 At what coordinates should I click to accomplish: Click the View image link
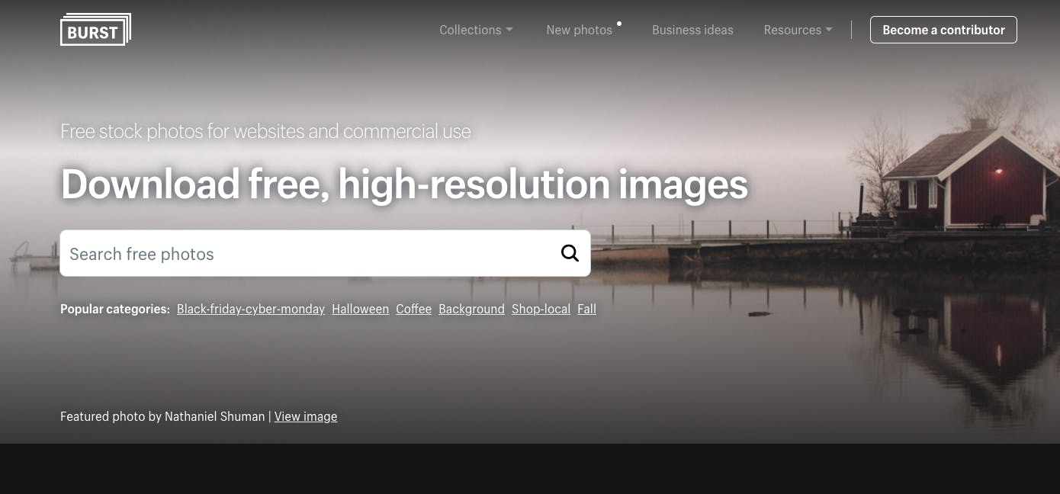click(x=306, y=416)
